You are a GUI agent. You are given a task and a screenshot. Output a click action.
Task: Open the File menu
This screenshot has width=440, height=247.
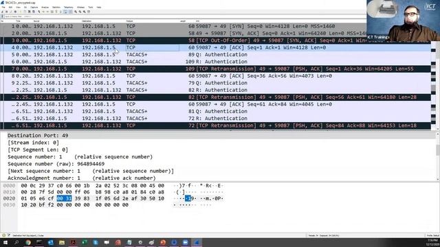(3, 8)
